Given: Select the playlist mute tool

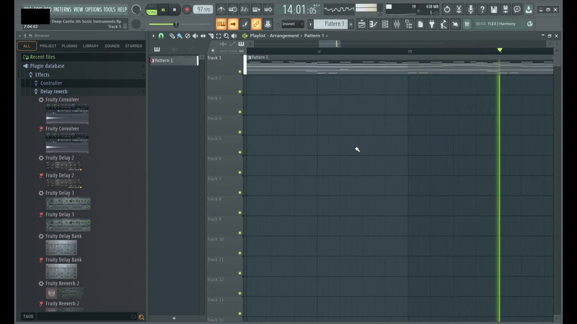Looking at the screenshot, I should [x=195, y=36].
